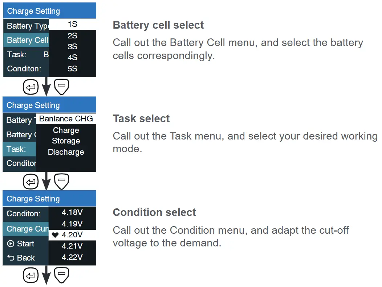Click the minus key icon below Task menu
Screen dimensions: 382x287
[x=62, y=181]
